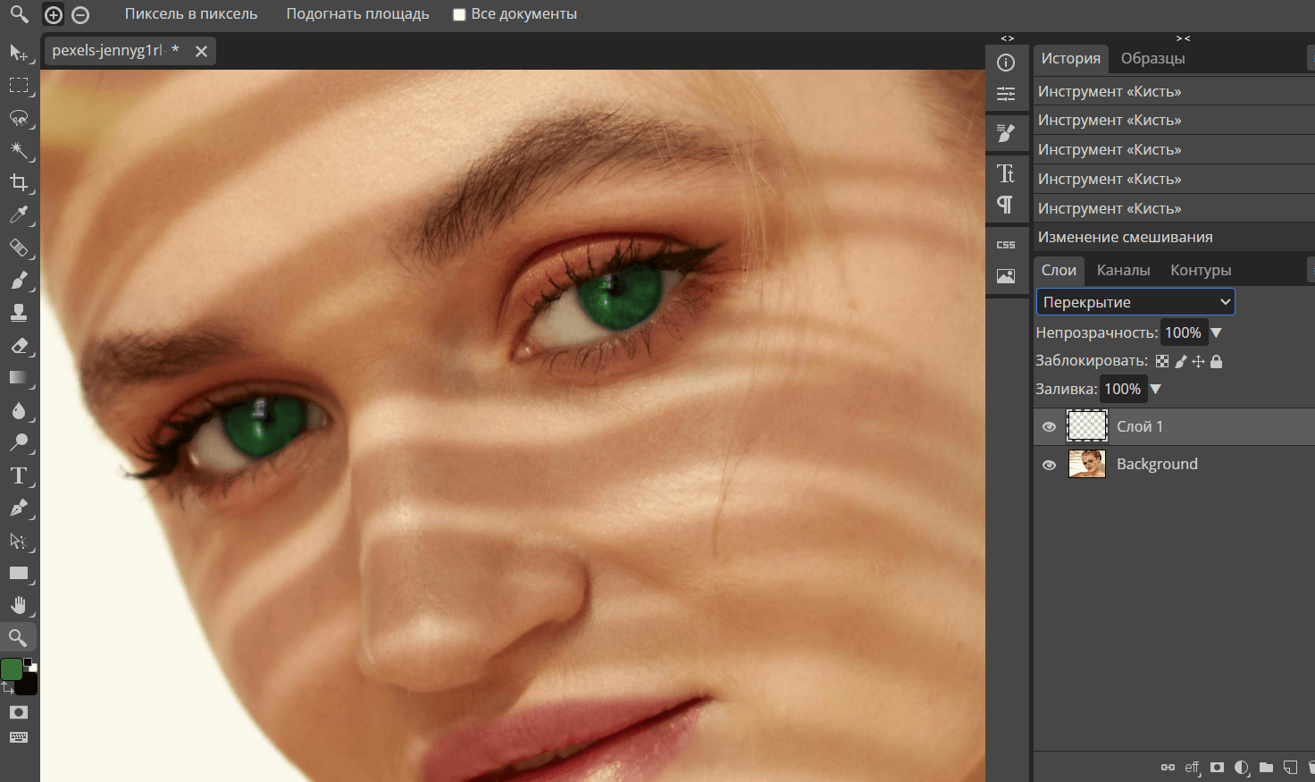
Task: Open the Properties sliders panel icon
Action: (1006, 94)
